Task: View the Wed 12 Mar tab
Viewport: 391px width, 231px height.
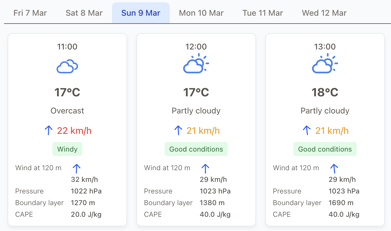Action: tap(324, 13)
